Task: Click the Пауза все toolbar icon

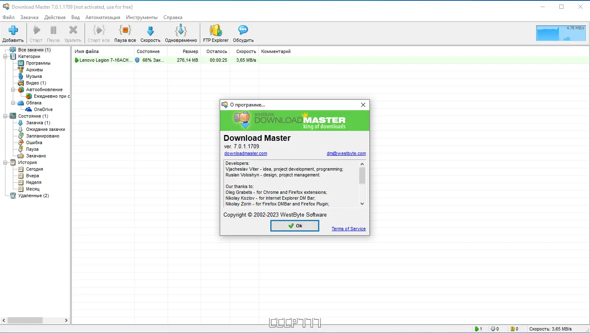Action: click(x=125, y=30)
